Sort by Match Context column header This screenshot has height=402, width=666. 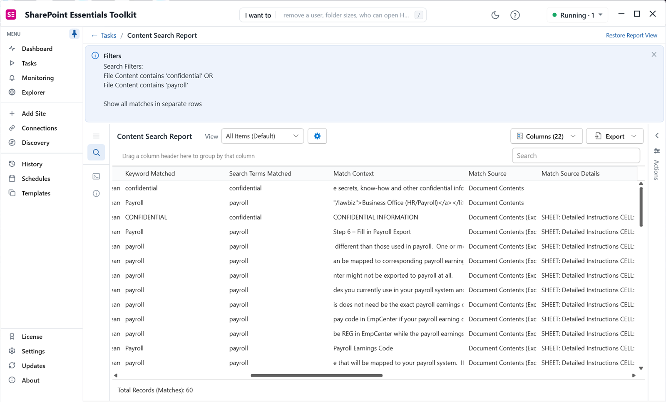[x=353, y=173]
